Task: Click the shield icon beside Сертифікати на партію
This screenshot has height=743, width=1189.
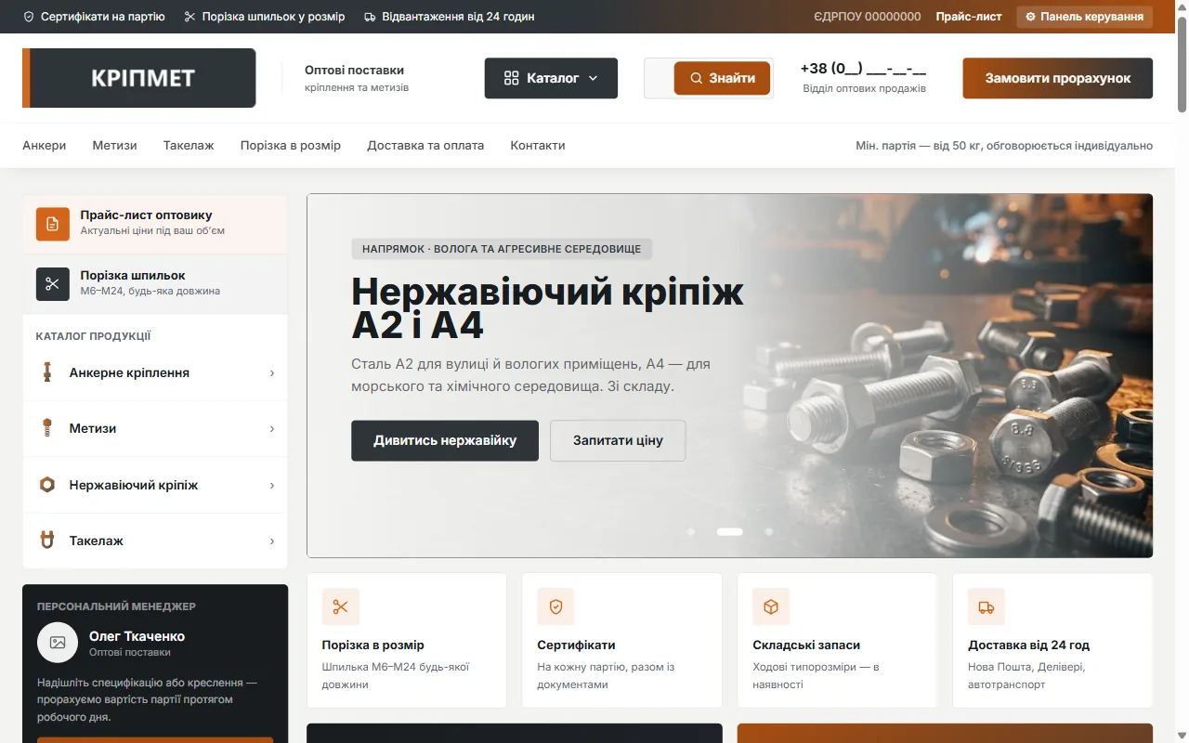Action: pos(29,17)
